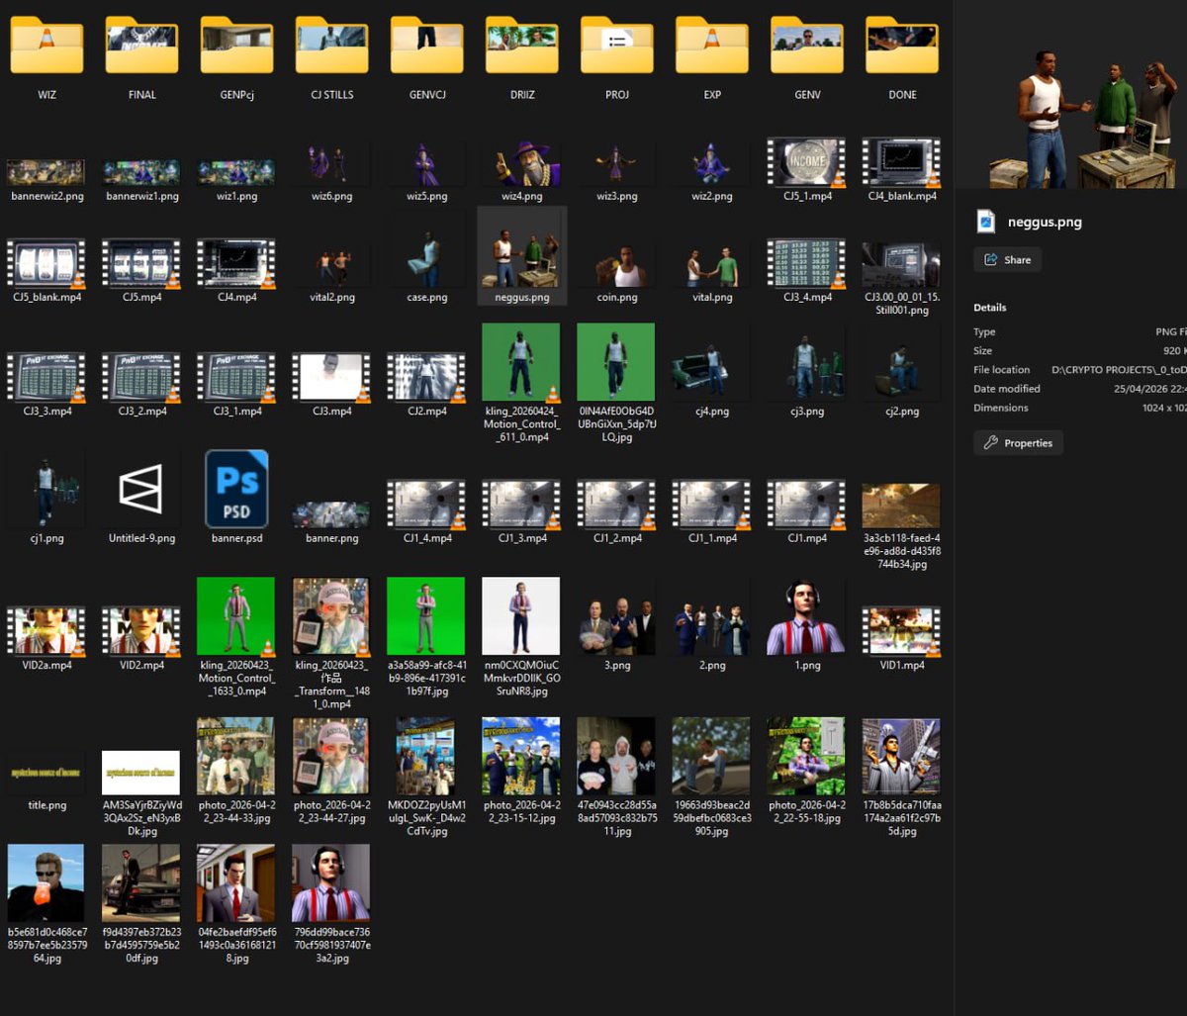Select the CJ2.mp4 video file
Screen dimensions: 1187x1016
[426, 378]
